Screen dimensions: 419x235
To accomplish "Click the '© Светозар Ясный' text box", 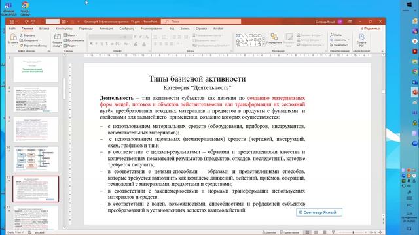I will pos(319,212).
